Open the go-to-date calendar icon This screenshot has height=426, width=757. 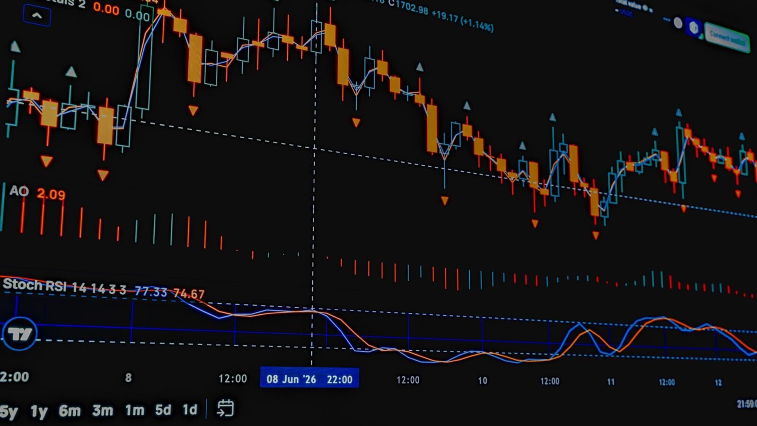tap(225, 408)
